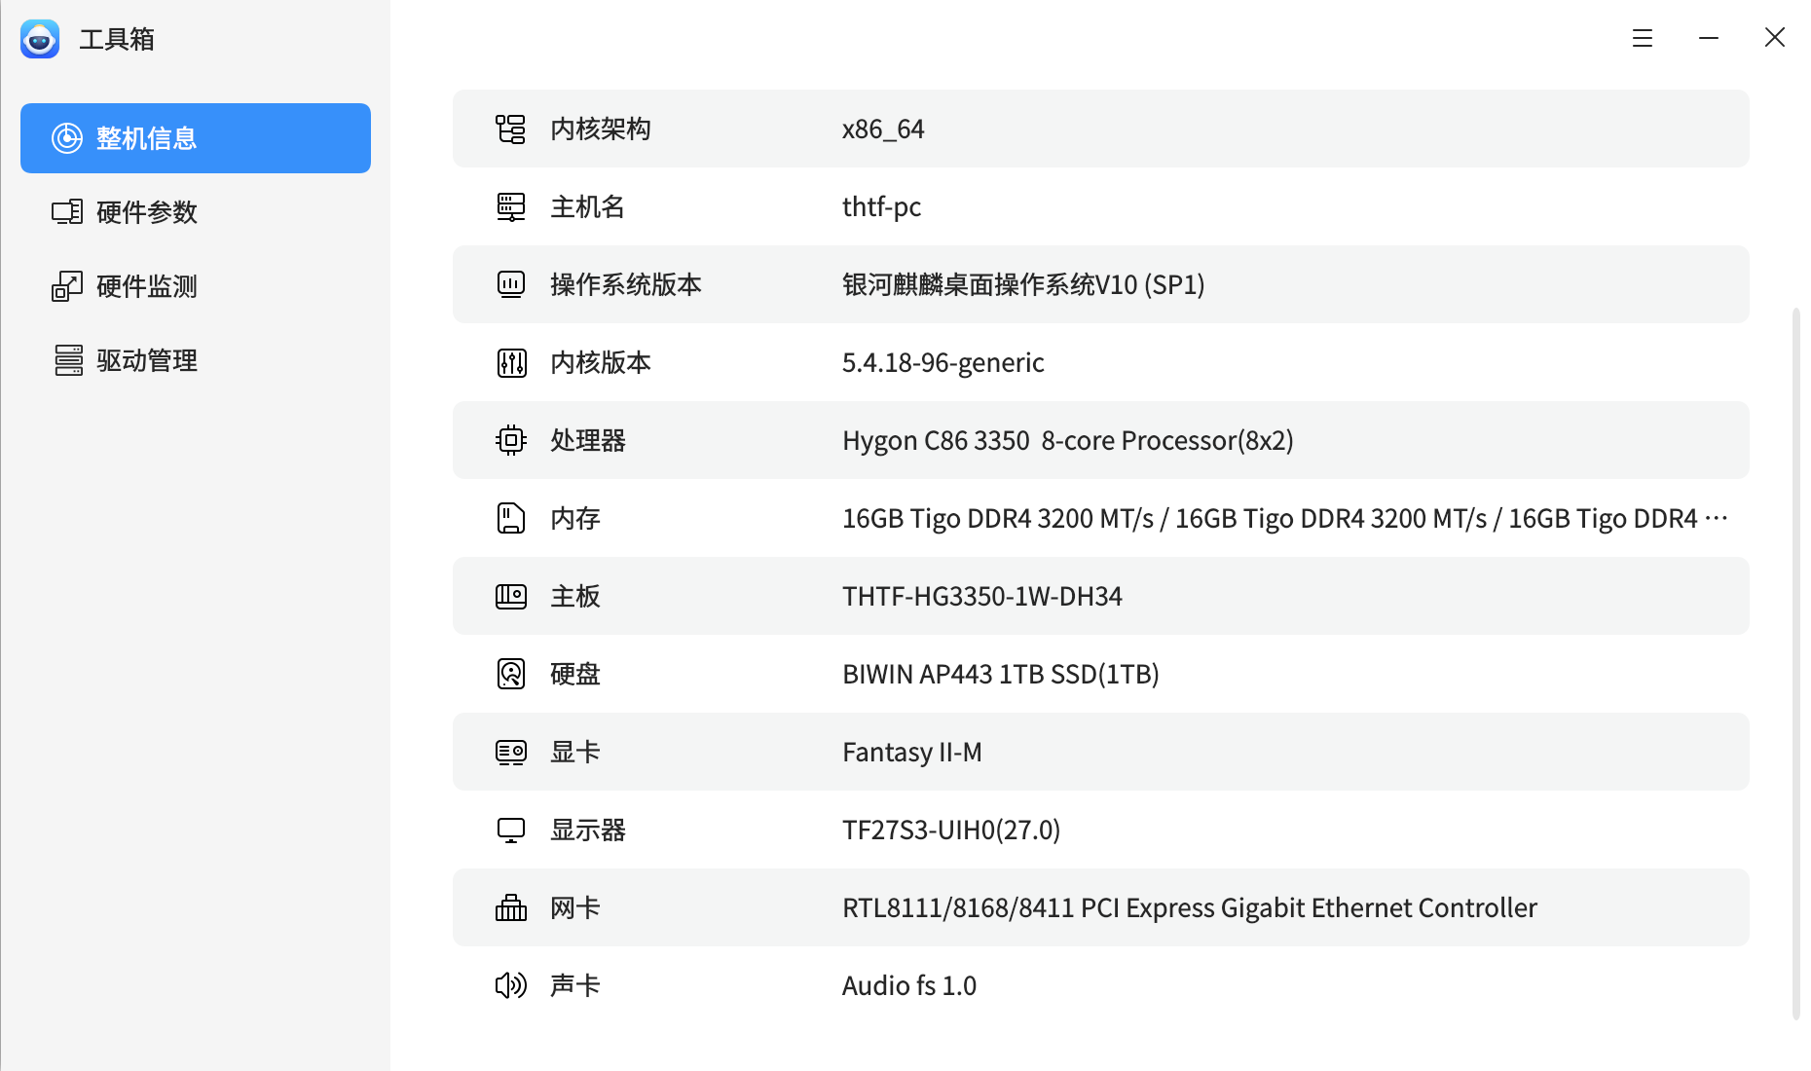Open the 硬件参数 sidebar tab

146,212
